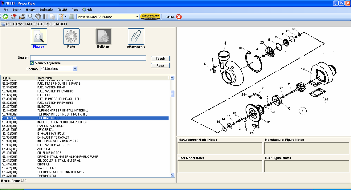Click in the Search text field

click(88, 58)
